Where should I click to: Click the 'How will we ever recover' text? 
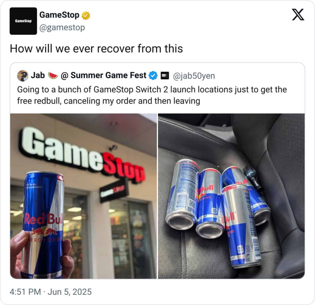click(x=96, y=49)
